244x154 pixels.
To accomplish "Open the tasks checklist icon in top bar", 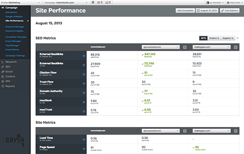I will (100, 2).
